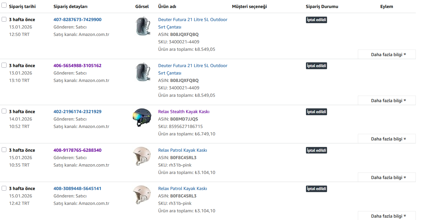This screenshot has height=220, width=422.
Task: Click the Sipariş Durumu column header
Action: (322, 7)
